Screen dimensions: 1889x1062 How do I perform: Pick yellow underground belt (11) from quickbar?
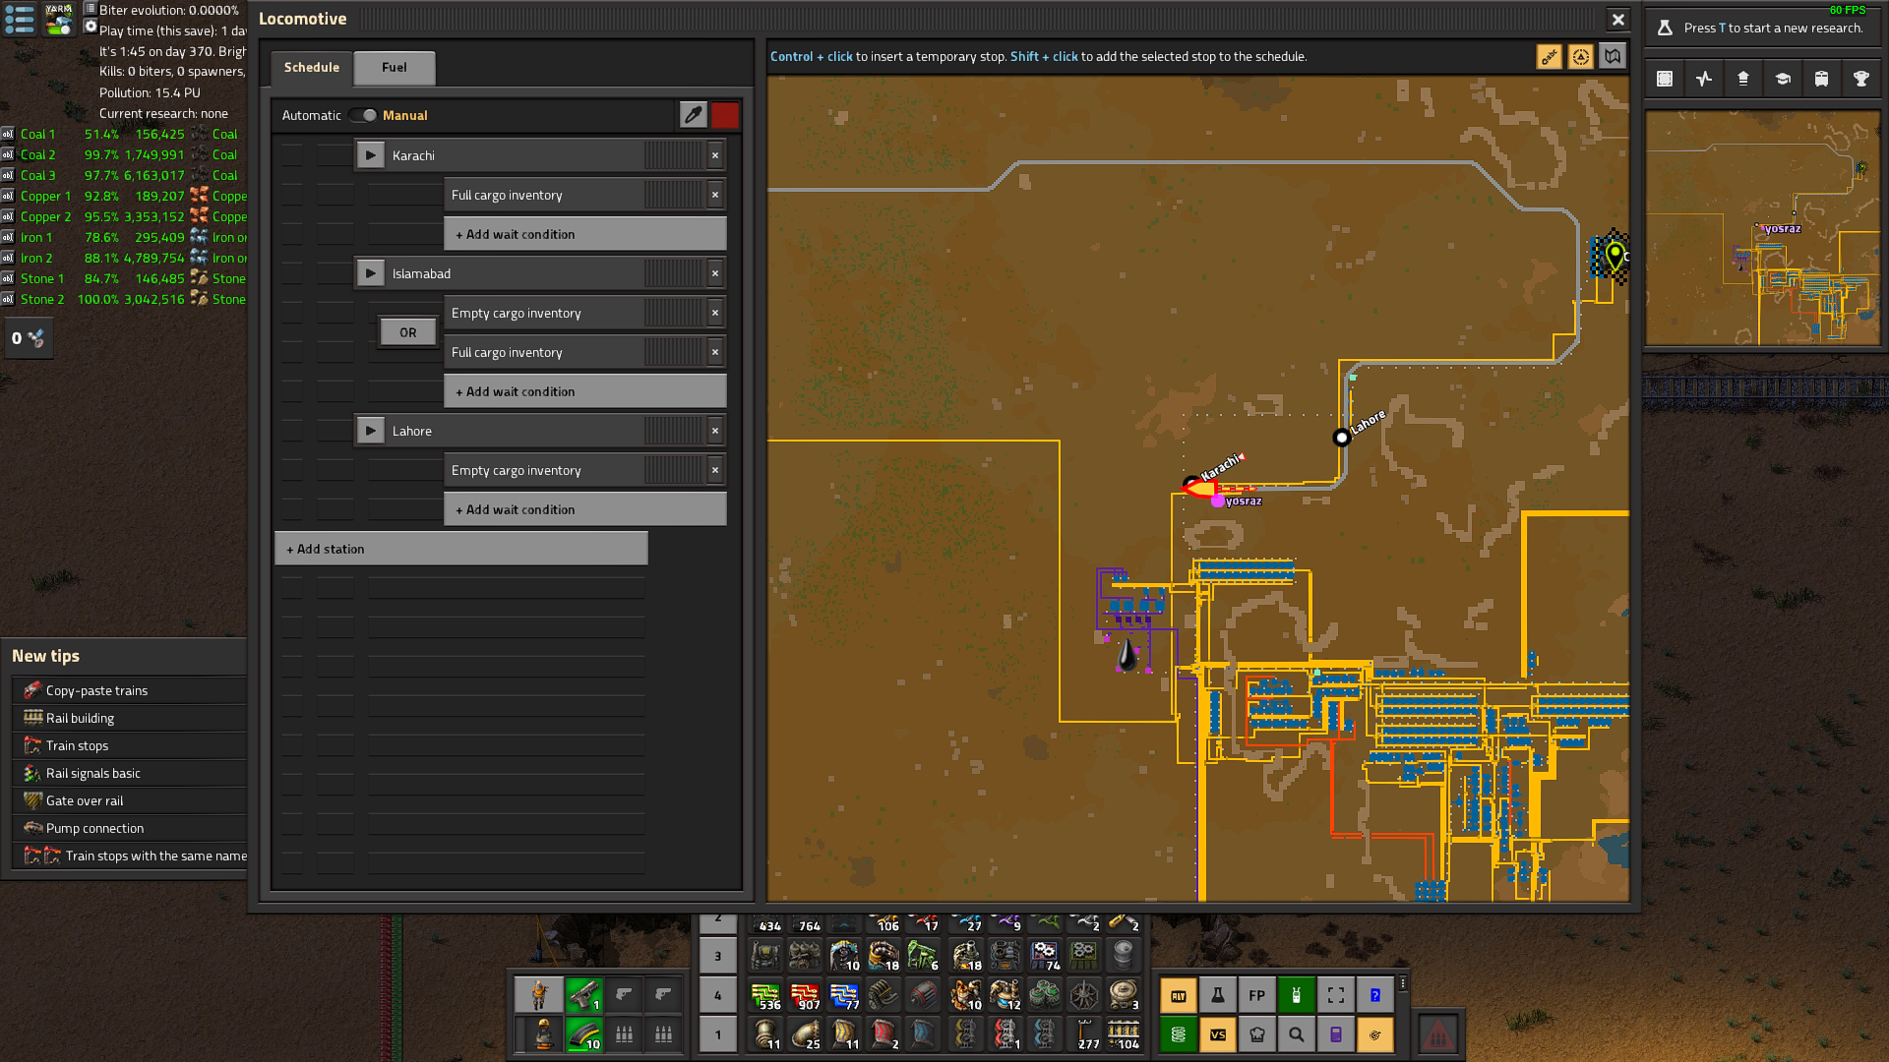point(844,1034)
